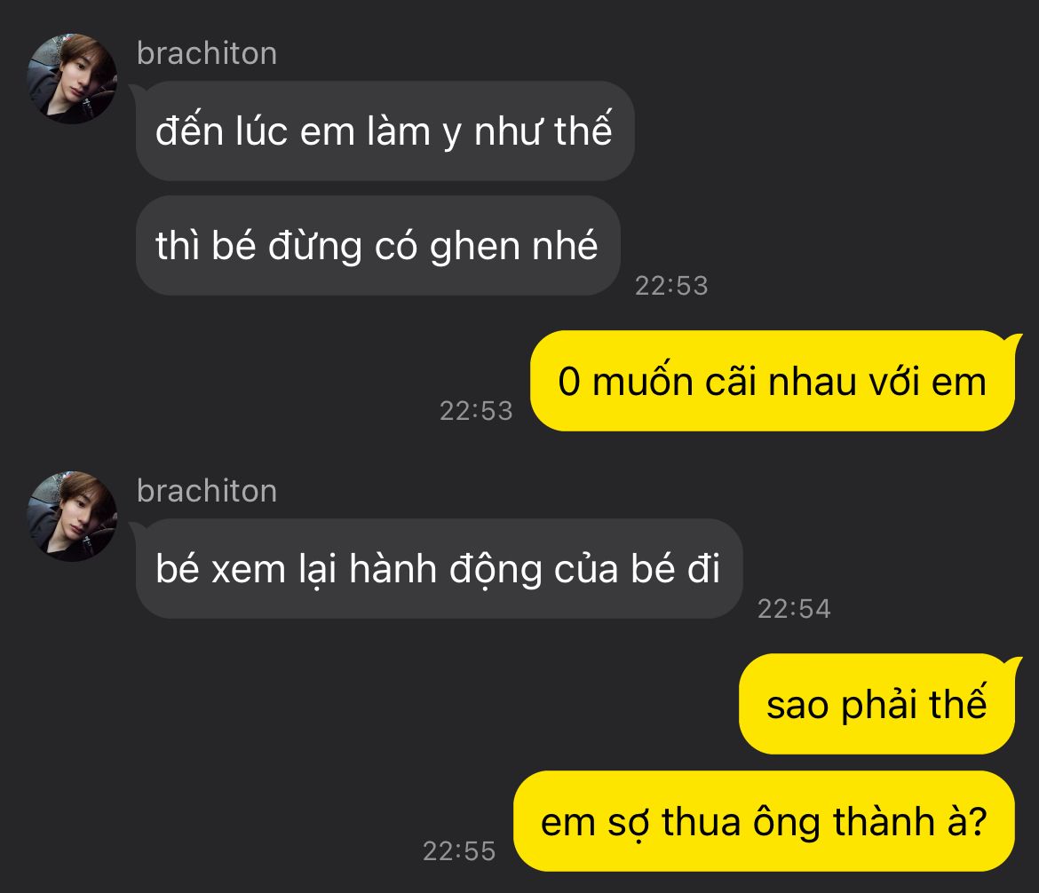Image resolution: width=1039 pixels, height=893 pixels.
Task: Click the 22:53 timestamp beside the yellow message
Action: [476, 411]
